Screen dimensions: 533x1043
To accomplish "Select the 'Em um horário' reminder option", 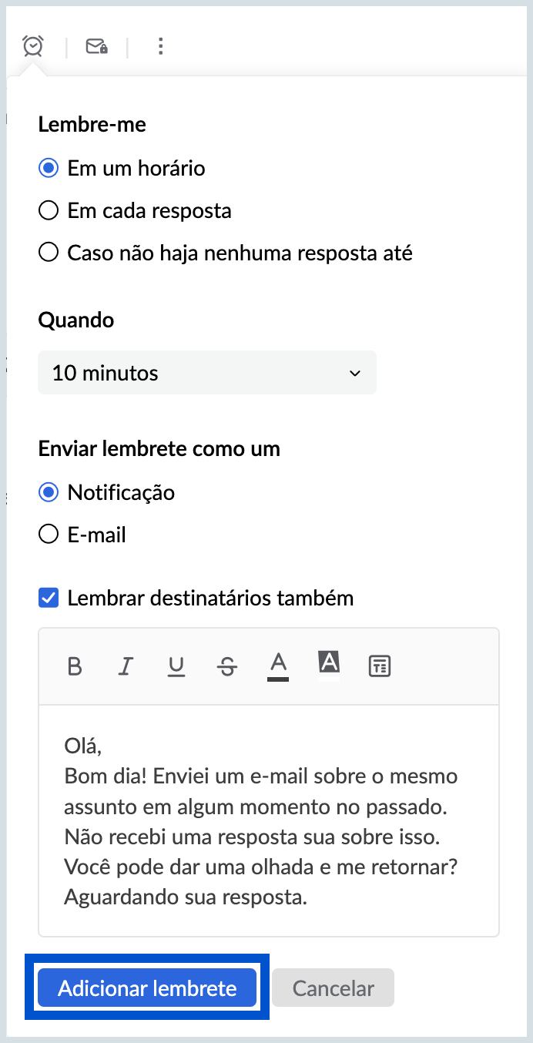I will click(48, 167).
